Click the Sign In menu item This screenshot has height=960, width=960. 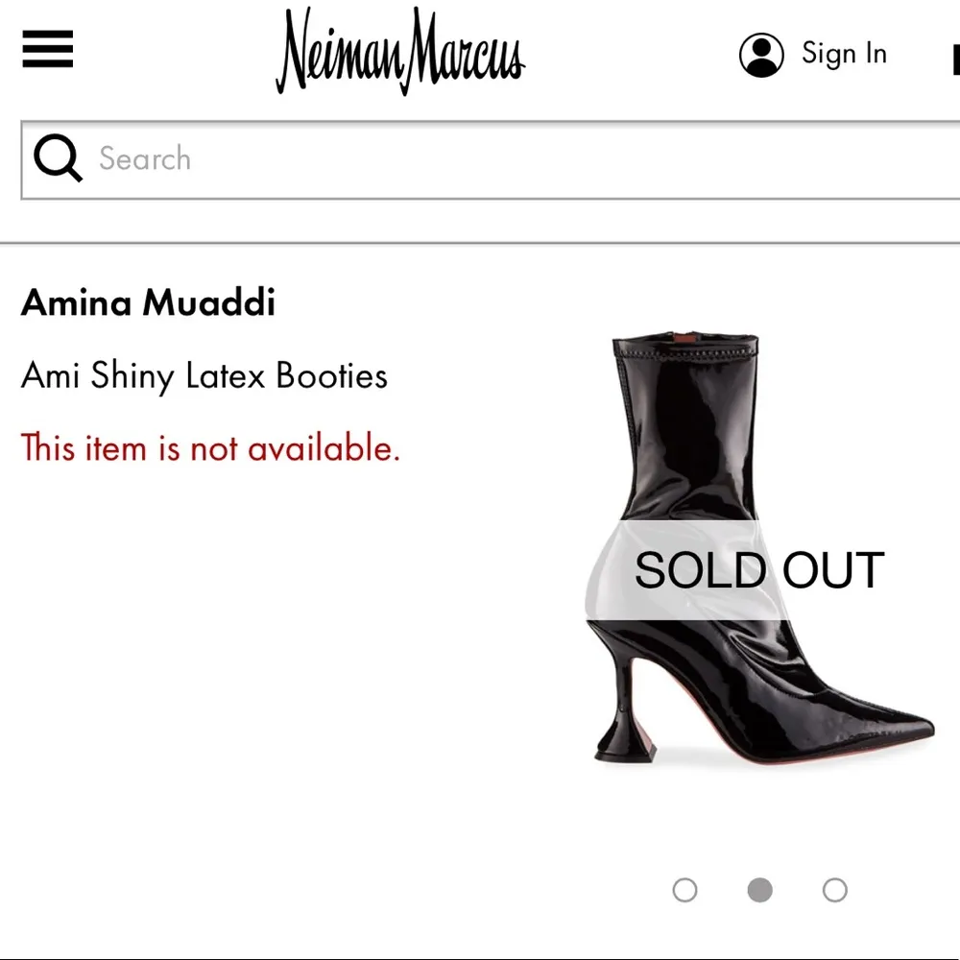click(844, 54)
